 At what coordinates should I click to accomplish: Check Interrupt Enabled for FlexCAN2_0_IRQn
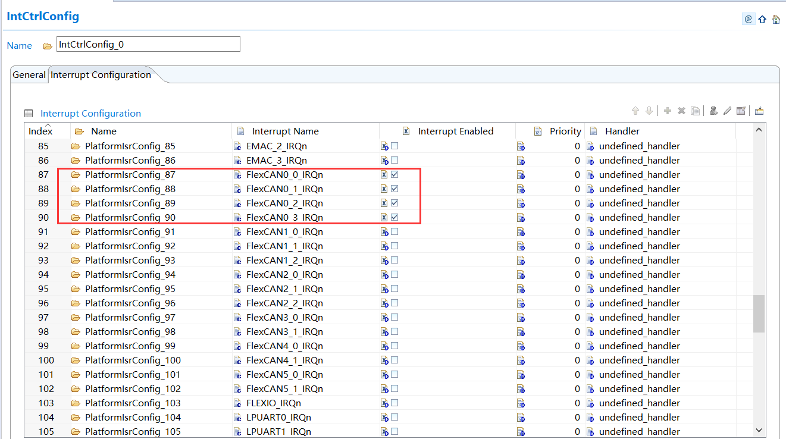(x=394, y=275)
